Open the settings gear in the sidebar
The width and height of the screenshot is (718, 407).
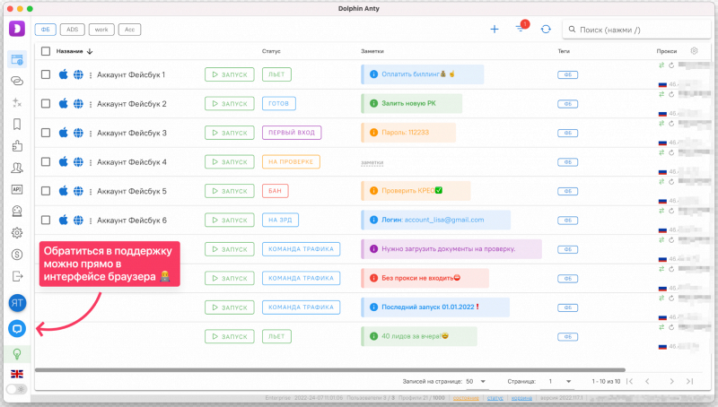pos(17,233)
